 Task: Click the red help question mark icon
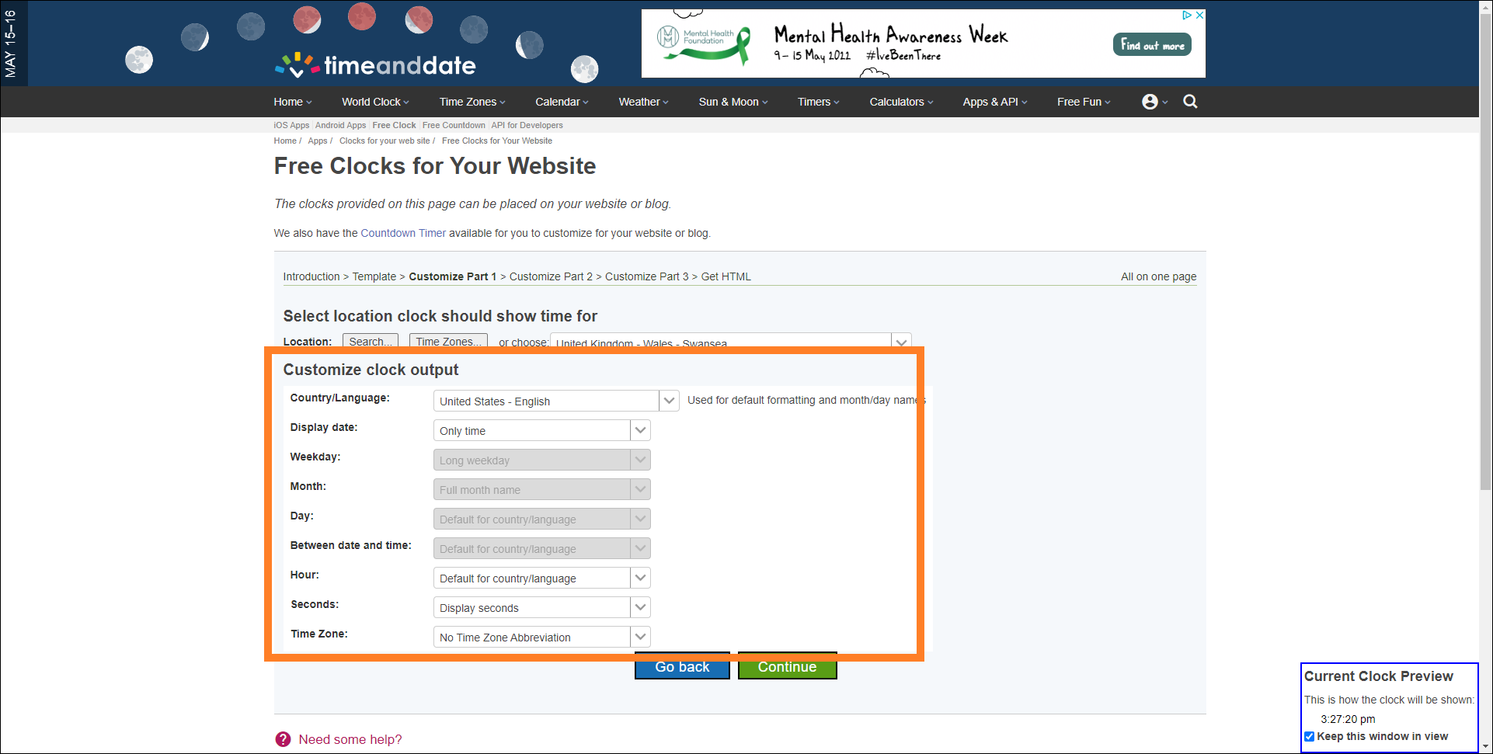tap(283, 739)
